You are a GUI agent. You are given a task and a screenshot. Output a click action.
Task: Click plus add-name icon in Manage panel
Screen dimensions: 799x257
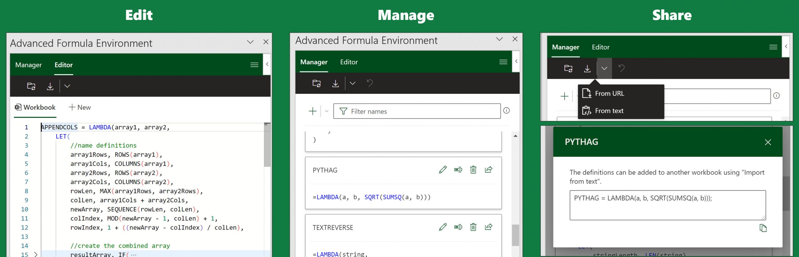point(313,111)
